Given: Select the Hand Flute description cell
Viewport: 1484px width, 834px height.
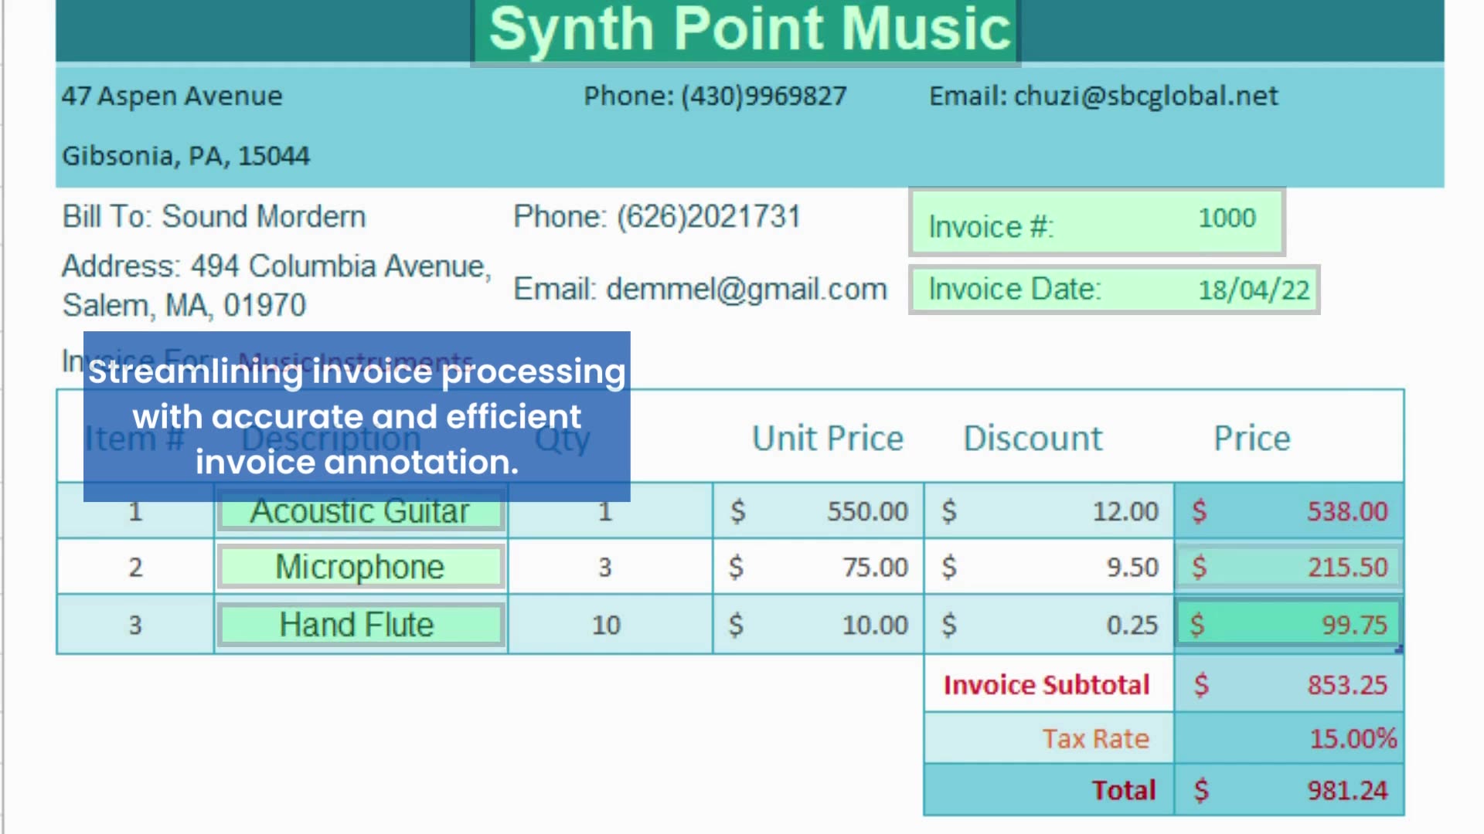Looking at the screenshot, I should pos(360,624).
